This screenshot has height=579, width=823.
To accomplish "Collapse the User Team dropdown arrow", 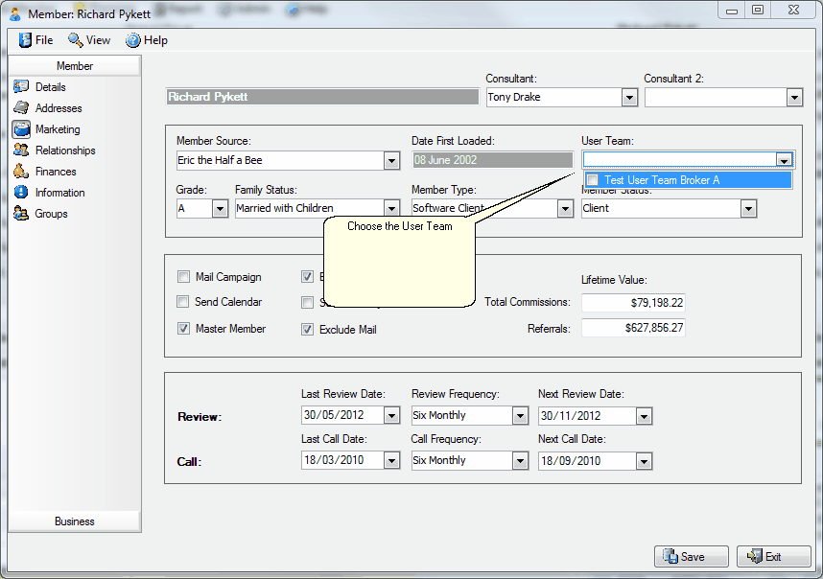I will coord(785,160).
